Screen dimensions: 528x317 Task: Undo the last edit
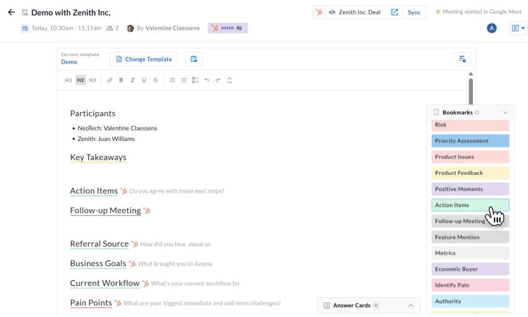[207, 80]
